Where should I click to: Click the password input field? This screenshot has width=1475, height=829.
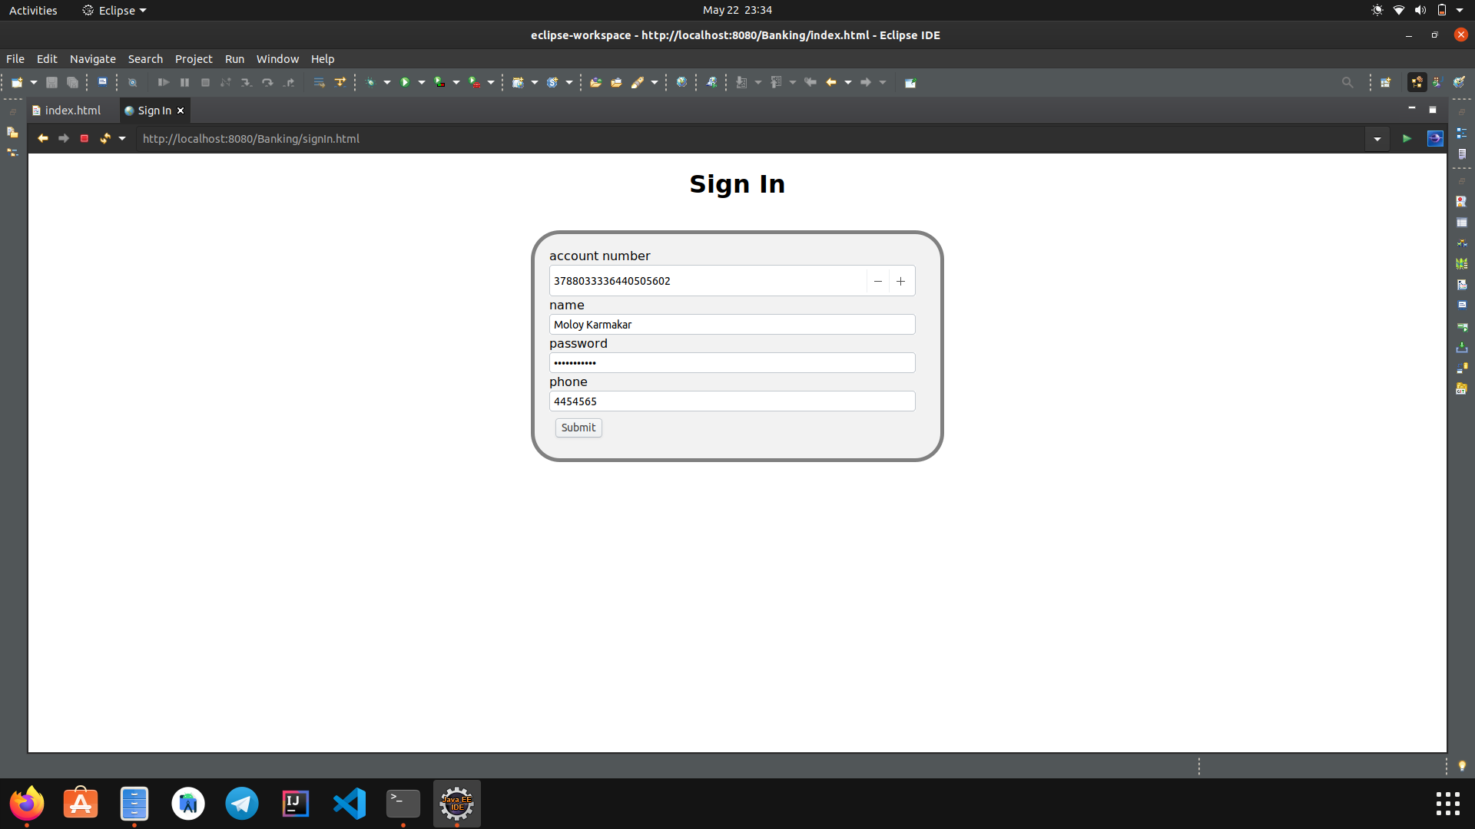(731, 362)
